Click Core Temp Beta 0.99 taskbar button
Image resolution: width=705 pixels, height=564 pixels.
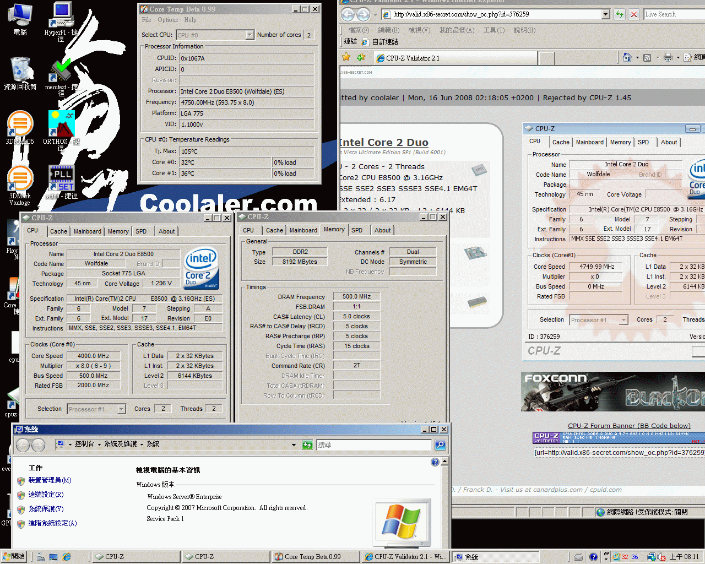315,557
